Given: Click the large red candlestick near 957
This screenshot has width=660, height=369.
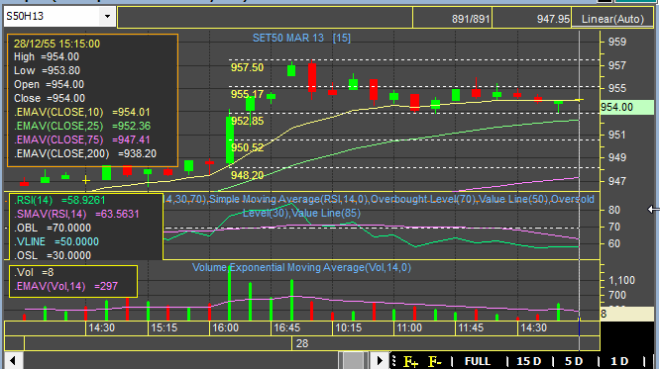Looking at the screenshot, I should pyautogui.click(x=312, y=78).
